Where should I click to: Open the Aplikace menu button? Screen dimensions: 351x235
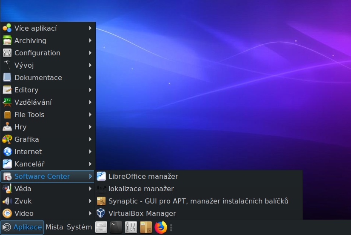click(22, 227)
